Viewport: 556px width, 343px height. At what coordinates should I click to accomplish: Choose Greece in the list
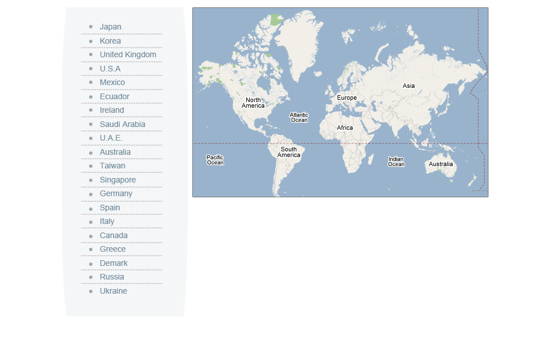[113, 249]
